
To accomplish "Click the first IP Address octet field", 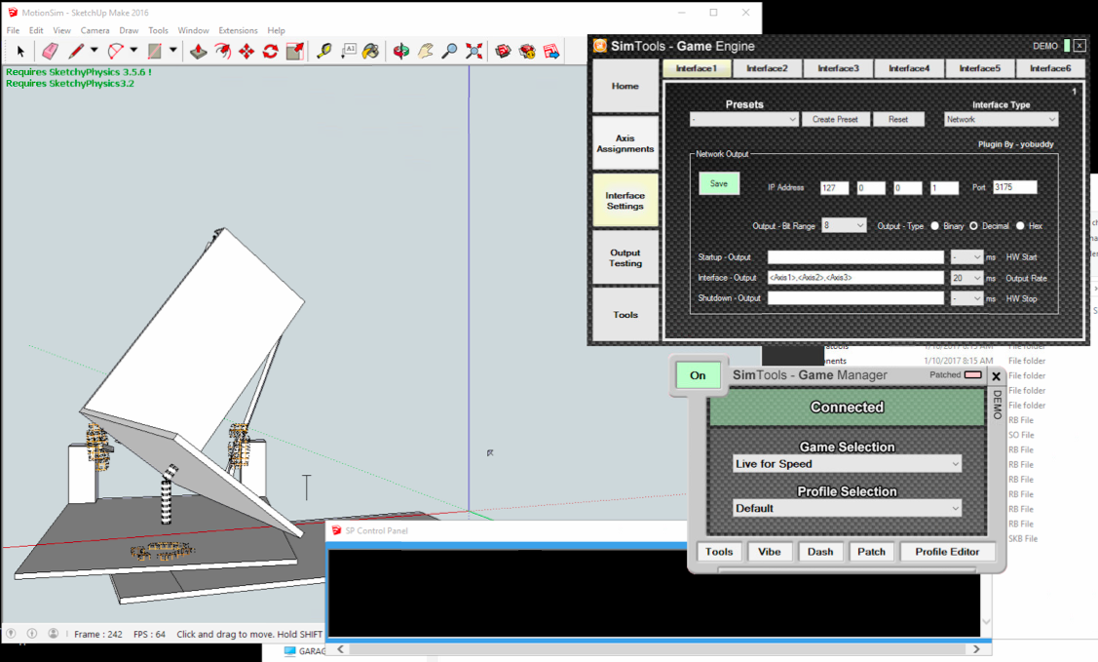I will (x=835, y=188).
